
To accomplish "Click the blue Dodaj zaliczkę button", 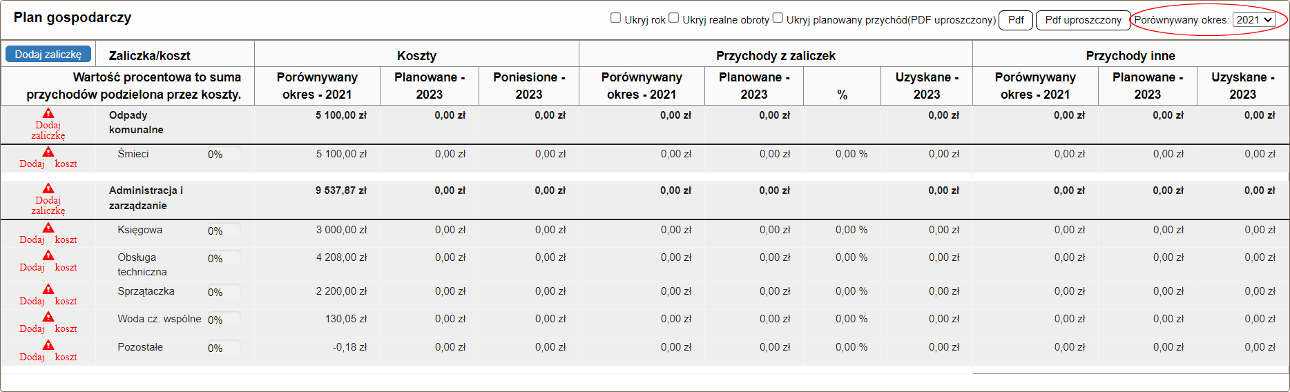I will pos(48,54).
